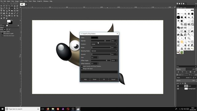The image size is (197, 111).
Task: Open the Windows Start menu
Action: pos(2,109)
